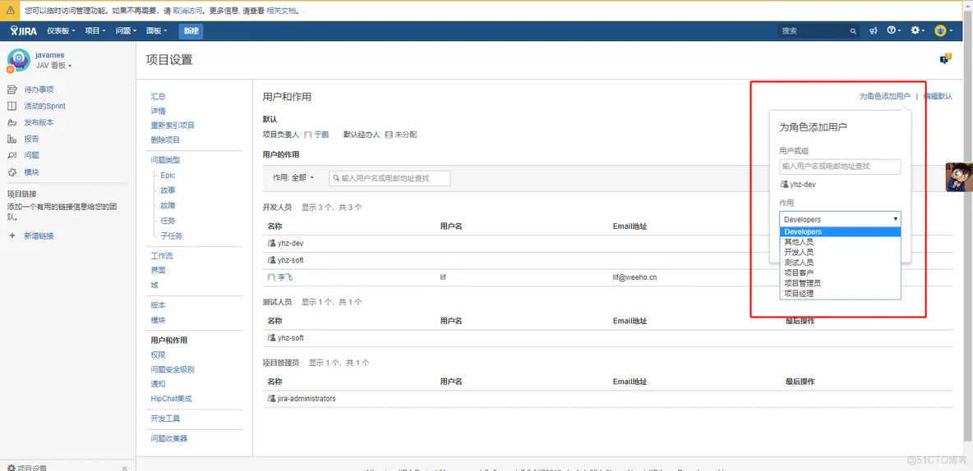Click yhz-dev in 开发人员 table
This screenshot has height=471, width=973.
(x=290, y=244)
